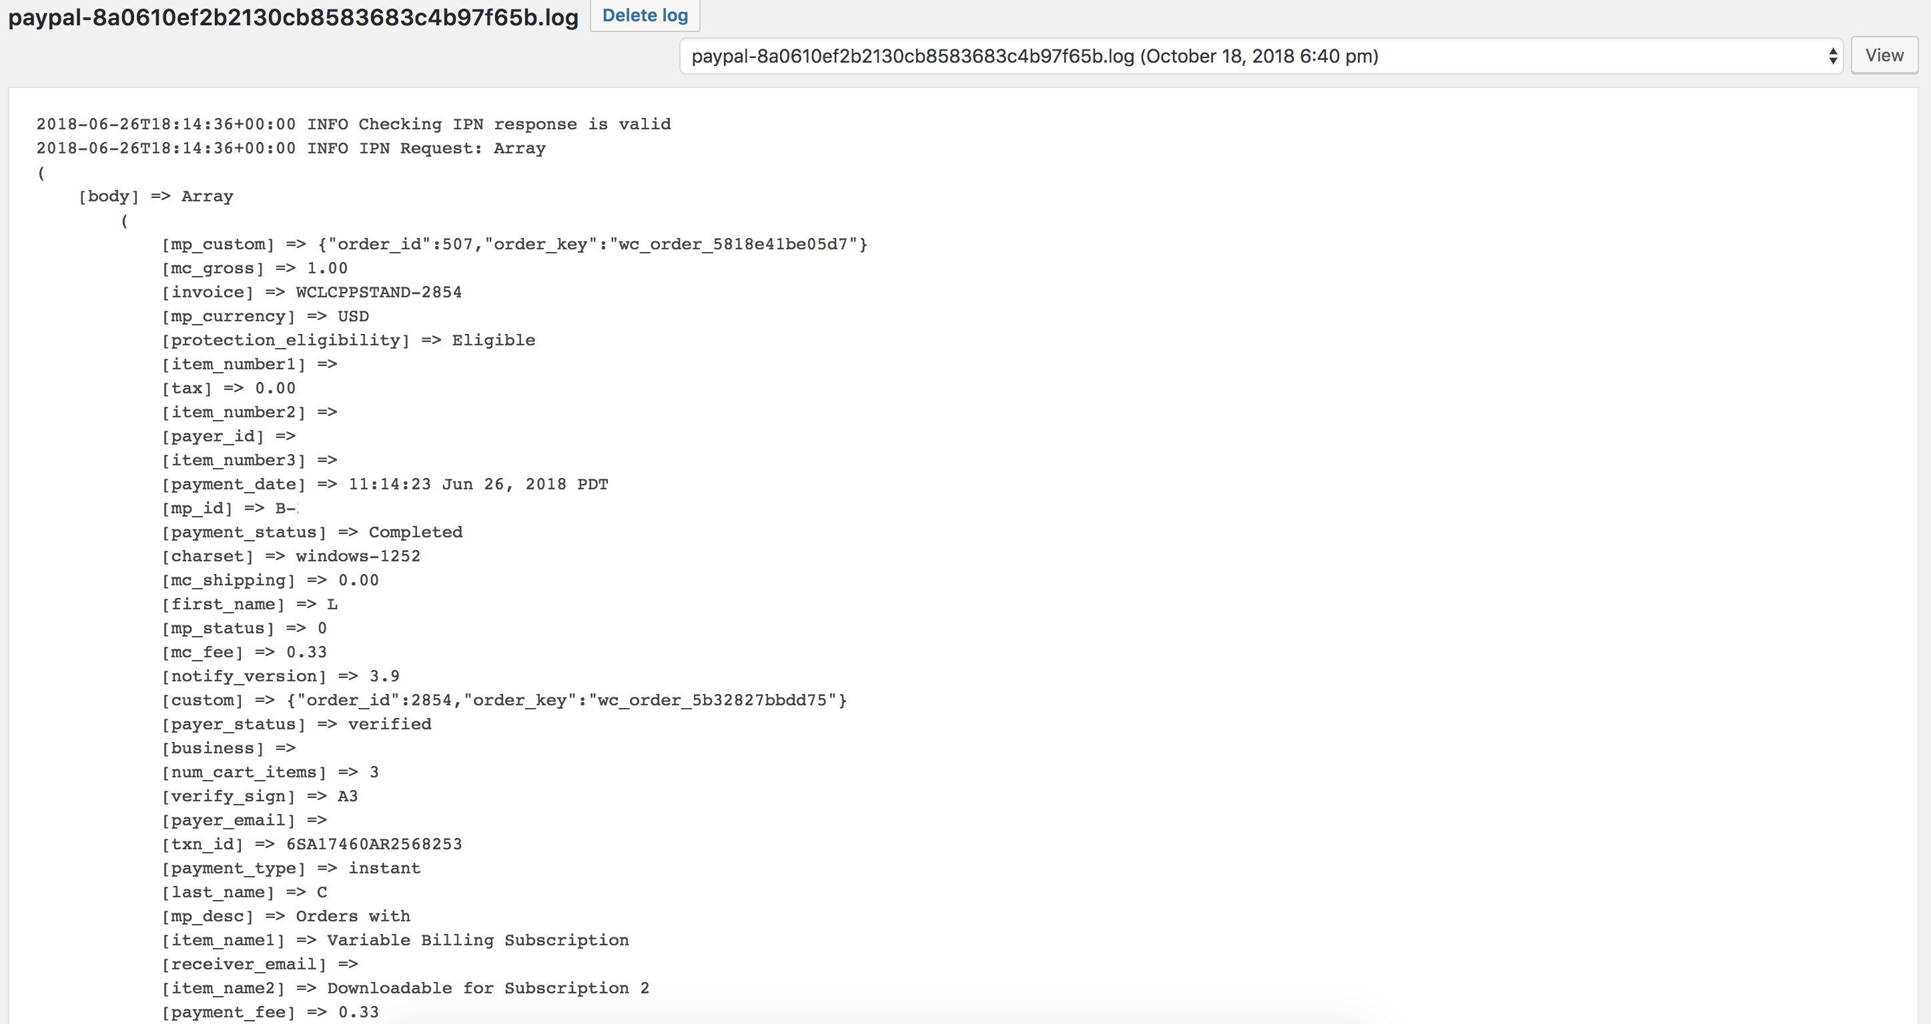Click the [mp_custom] order_id 507 line
Screen dimensions: 1931x1024
(x=514, y=244)
